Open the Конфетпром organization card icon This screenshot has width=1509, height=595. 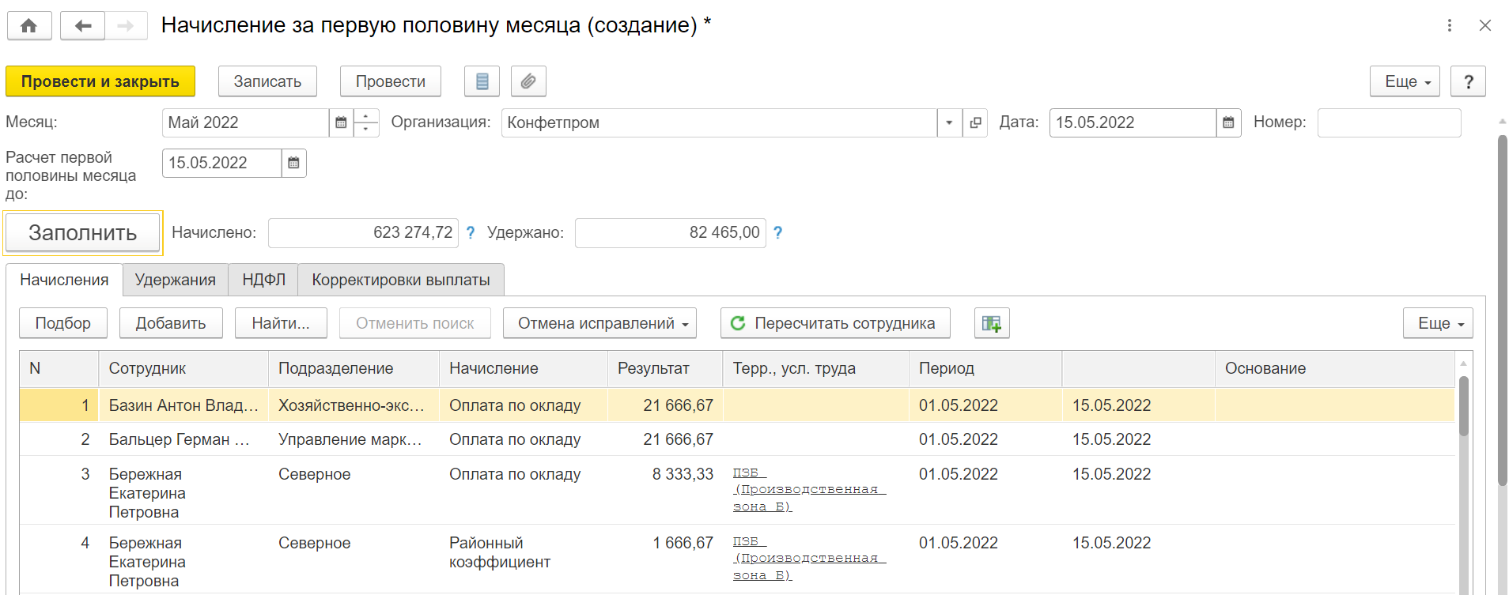click(975, 122)
